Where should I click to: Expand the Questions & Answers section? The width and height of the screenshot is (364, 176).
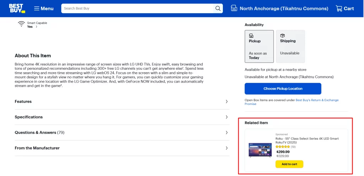click(x=122, y=133)
